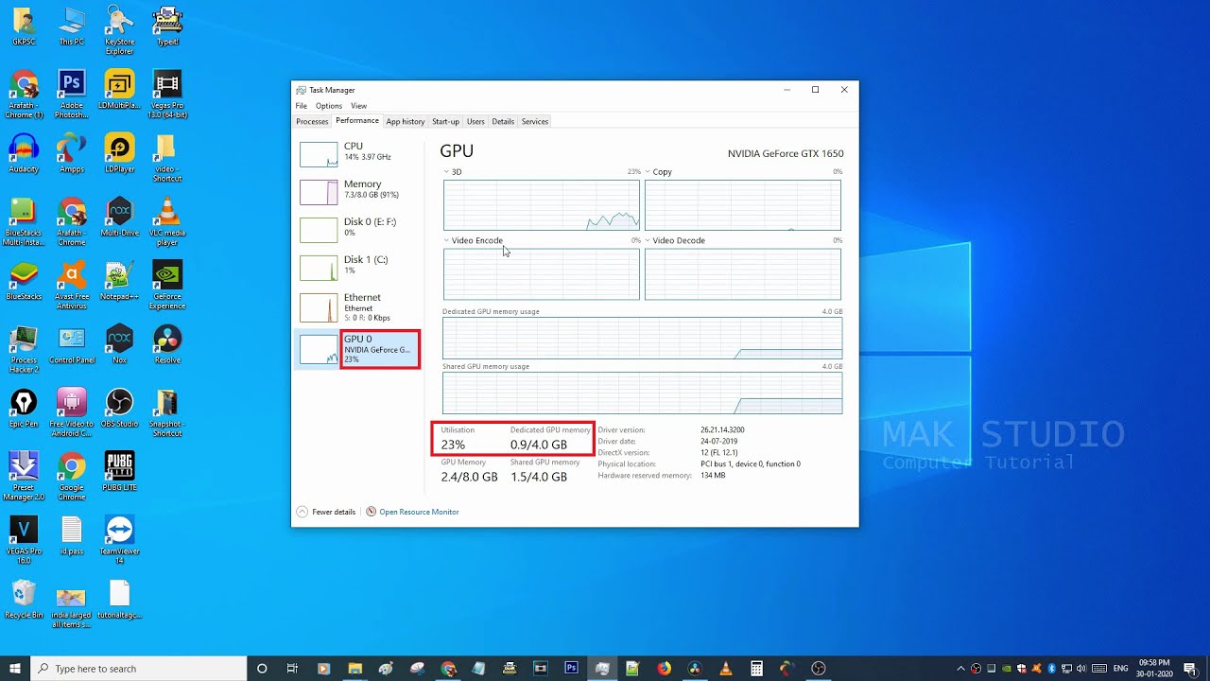Open Avast Free Antivirus shortcut
This screenshot has height=681, width=1210.
tap(72, 286)
